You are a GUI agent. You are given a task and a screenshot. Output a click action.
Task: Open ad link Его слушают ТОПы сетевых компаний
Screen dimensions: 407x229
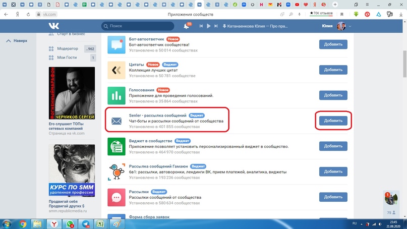point(66,126)
